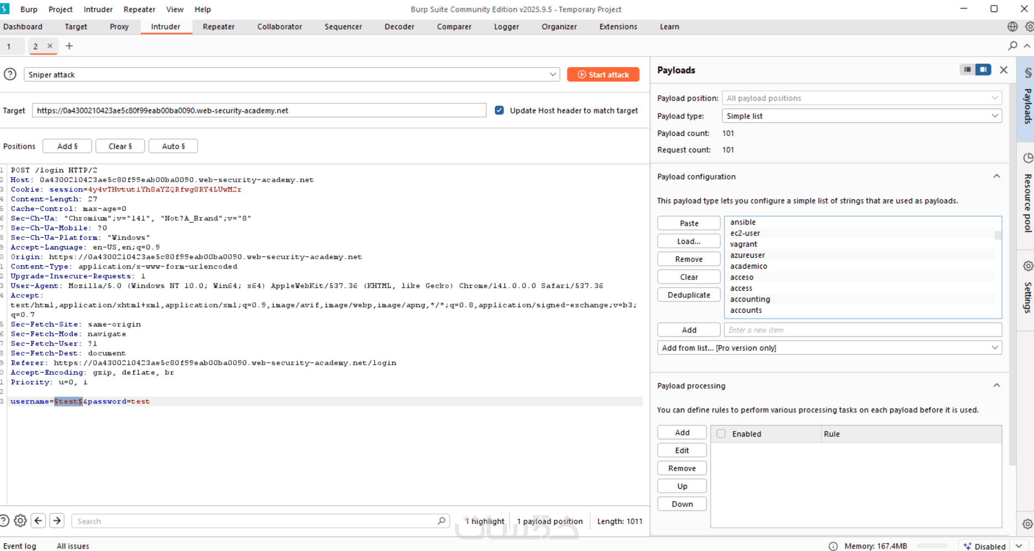The width and height of the screenshot is (1034, 551).
Task: Click Edit in payload processing rules
Action: 682,450
